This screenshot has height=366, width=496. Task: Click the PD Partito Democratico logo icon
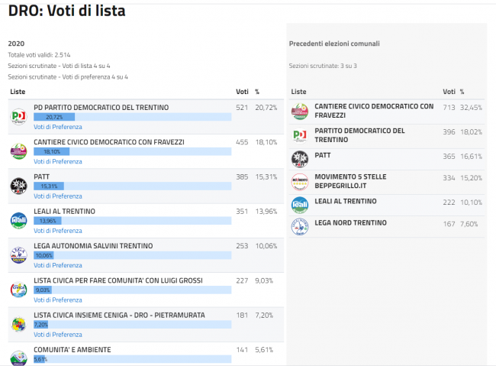click(18, 117)
